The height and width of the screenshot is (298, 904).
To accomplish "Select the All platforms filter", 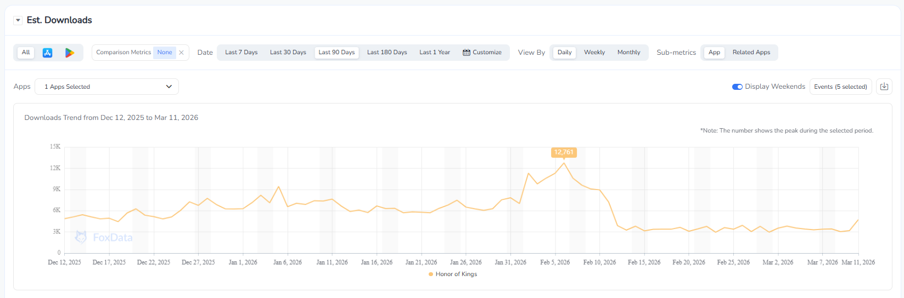I will pyautogui.click(x=26, y=53).
